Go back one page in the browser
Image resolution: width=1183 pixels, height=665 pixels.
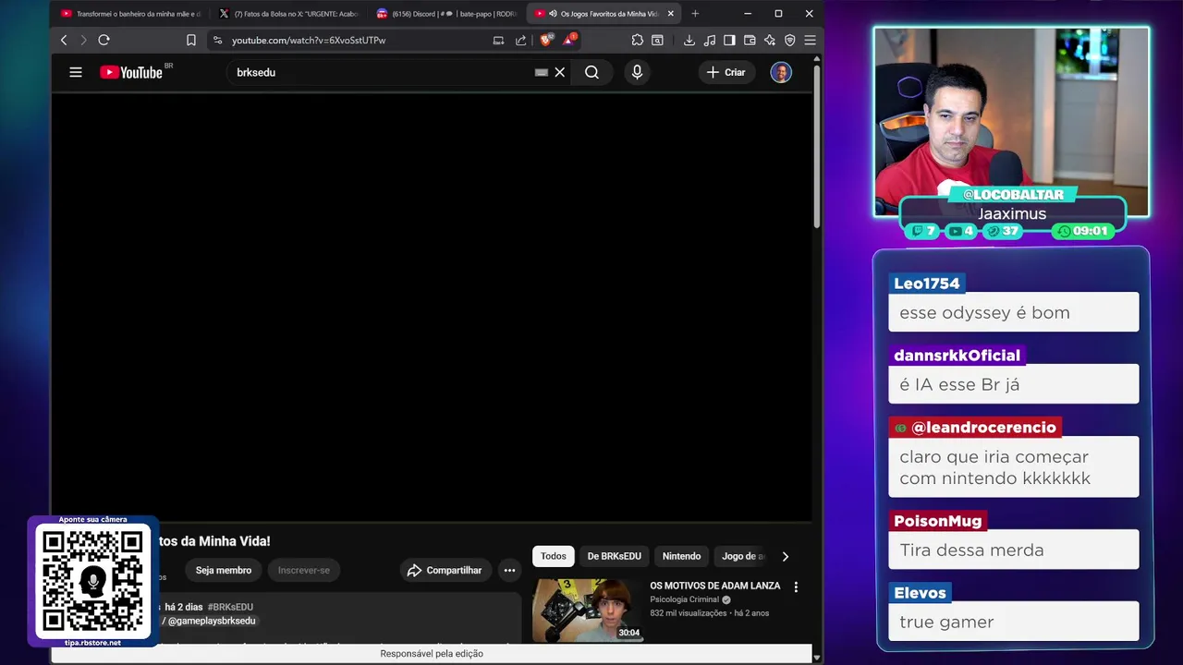tap(64, 40)
